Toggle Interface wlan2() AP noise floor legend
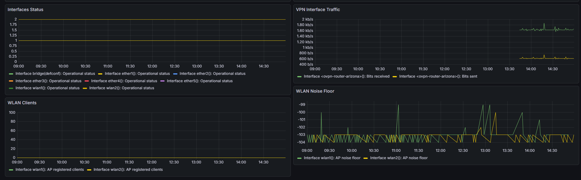The height and width of the screenshot is (180, 581). click(399, 158)
